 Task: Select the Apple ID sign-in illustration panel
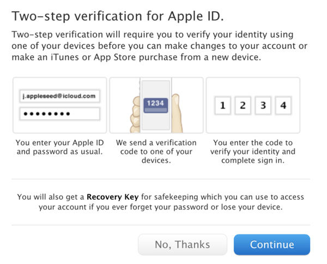pyautogui.click(x=59, y=105)
